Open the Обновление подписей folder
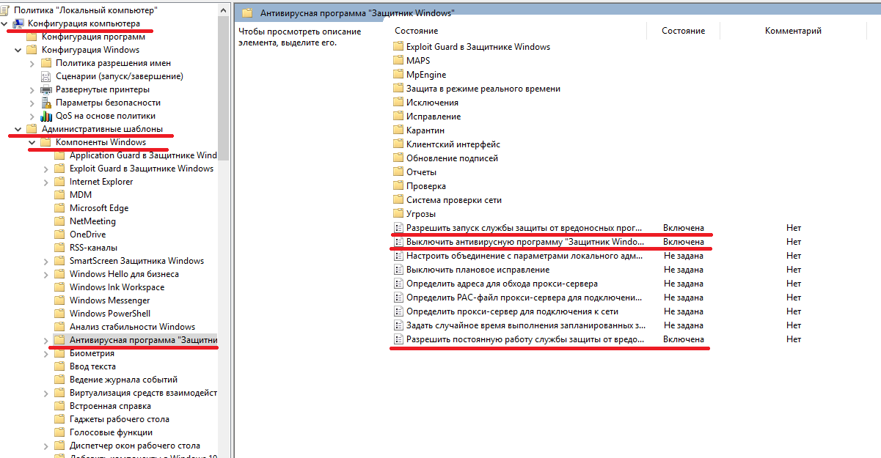 [452, 158]
